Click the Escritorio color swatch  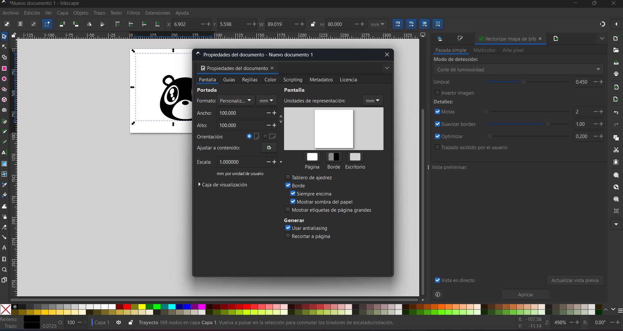(x=355, y=157)
